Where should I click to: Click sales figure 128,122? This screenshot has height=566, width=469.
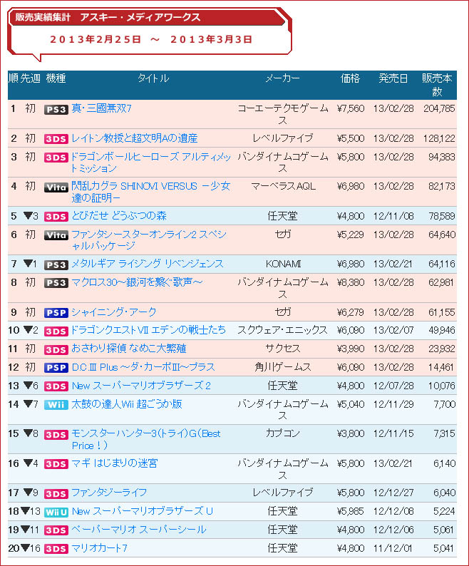pyautogui.click(x=439, y=138)
